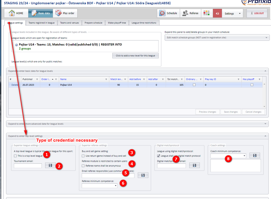The height and width of the screenshot is (199, 271).
Task: Save digital matchprotocol email disk icon
Action: point(194,165)
